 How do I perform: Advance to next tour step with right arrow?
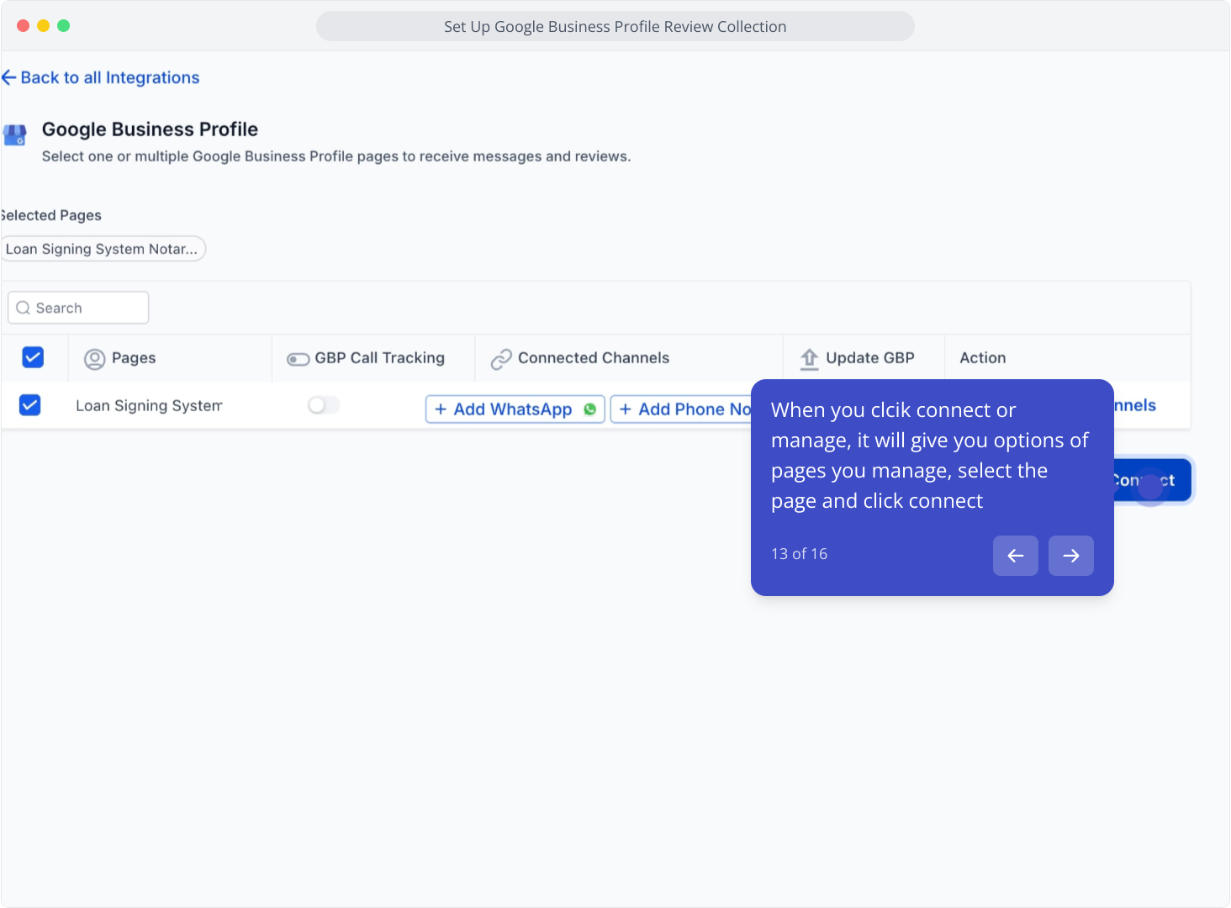point(1071,556)
